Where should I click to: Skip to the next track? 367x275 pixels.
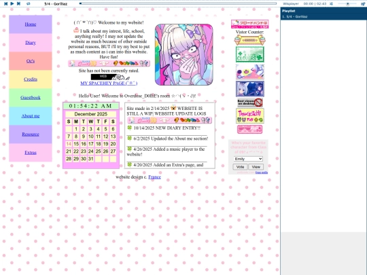18,3
